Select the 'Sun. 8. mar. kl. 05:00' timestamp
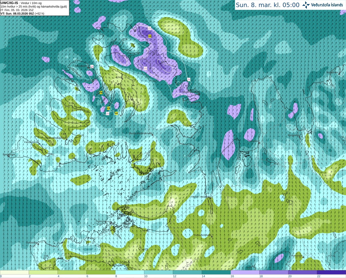 (268, 5)
